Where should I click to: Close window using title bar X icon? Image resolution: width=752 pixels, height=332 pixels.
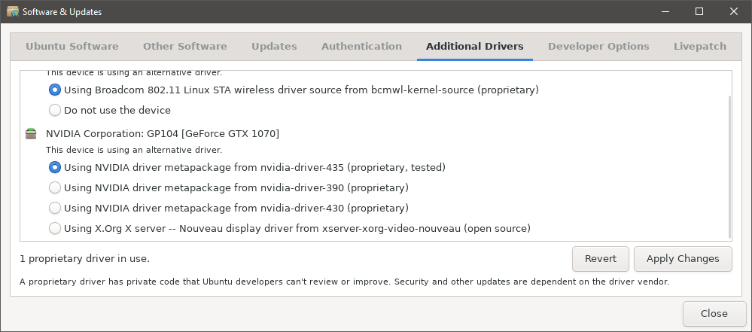[734, 11]
